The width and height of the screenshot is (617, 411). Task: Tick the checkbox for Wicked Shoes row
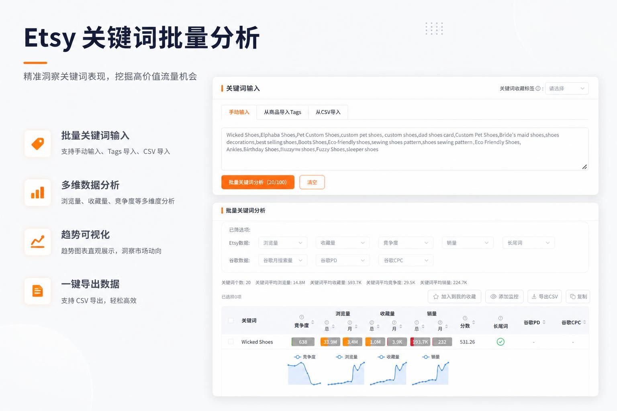(x=231, y=342)
